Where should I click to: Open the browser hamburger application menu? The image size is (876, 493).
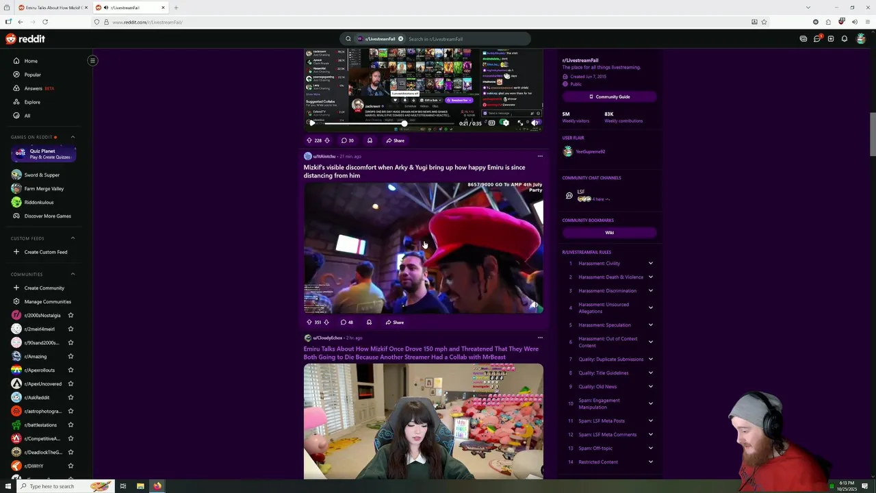tap(868, 22)
